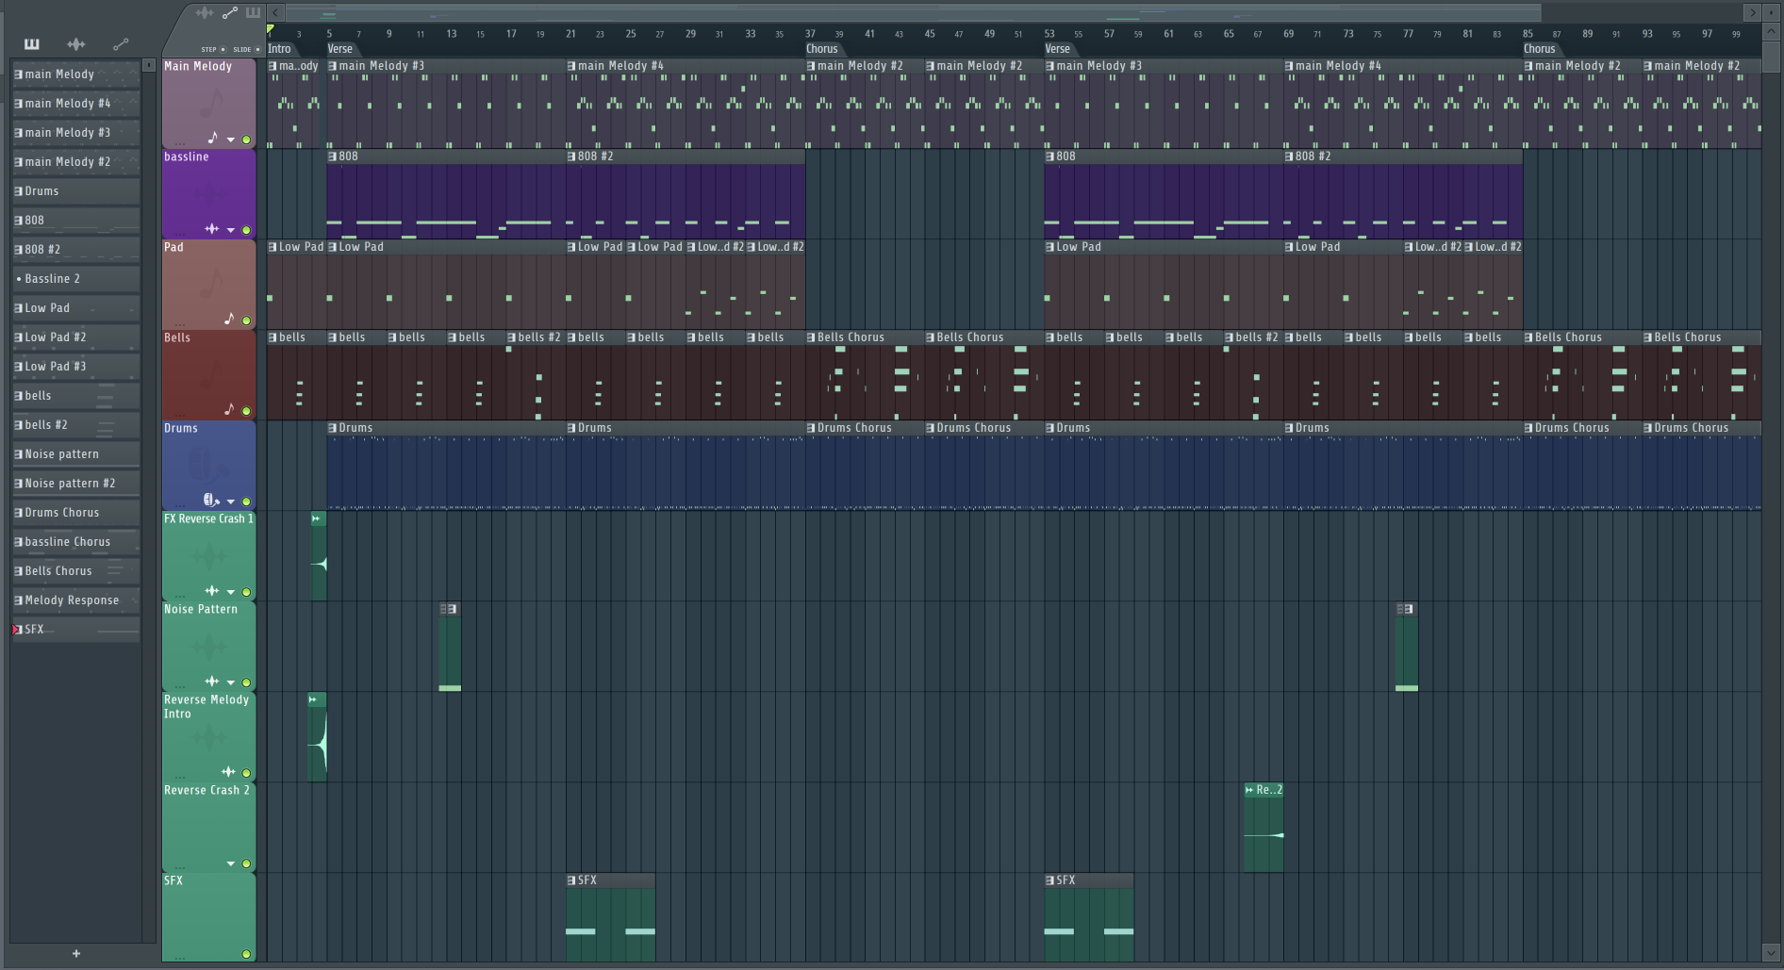Image resolution: width=1784 pixels, height=970 pixels.
Task: Open bassline track dropdown arrow
Action: (231, 230)
